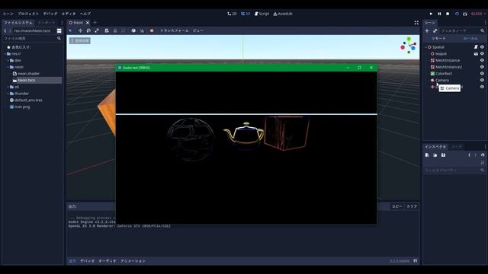Select the neon.shader file
Image resolution: width=488 pixels, height=274 pixels.
[26, 74]
